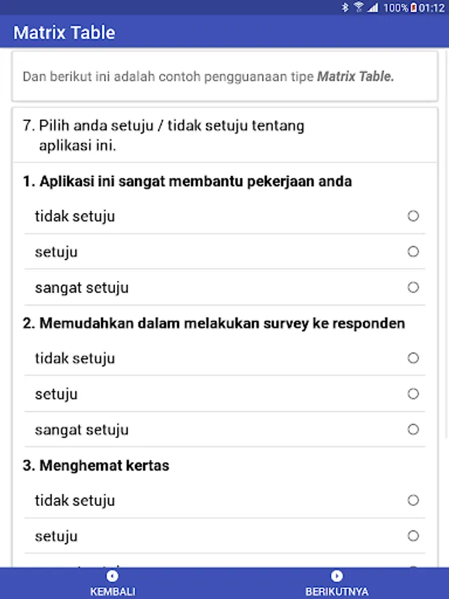Select 'tidak setuju' for membantu pekerjaan statement

coord(413,216)
